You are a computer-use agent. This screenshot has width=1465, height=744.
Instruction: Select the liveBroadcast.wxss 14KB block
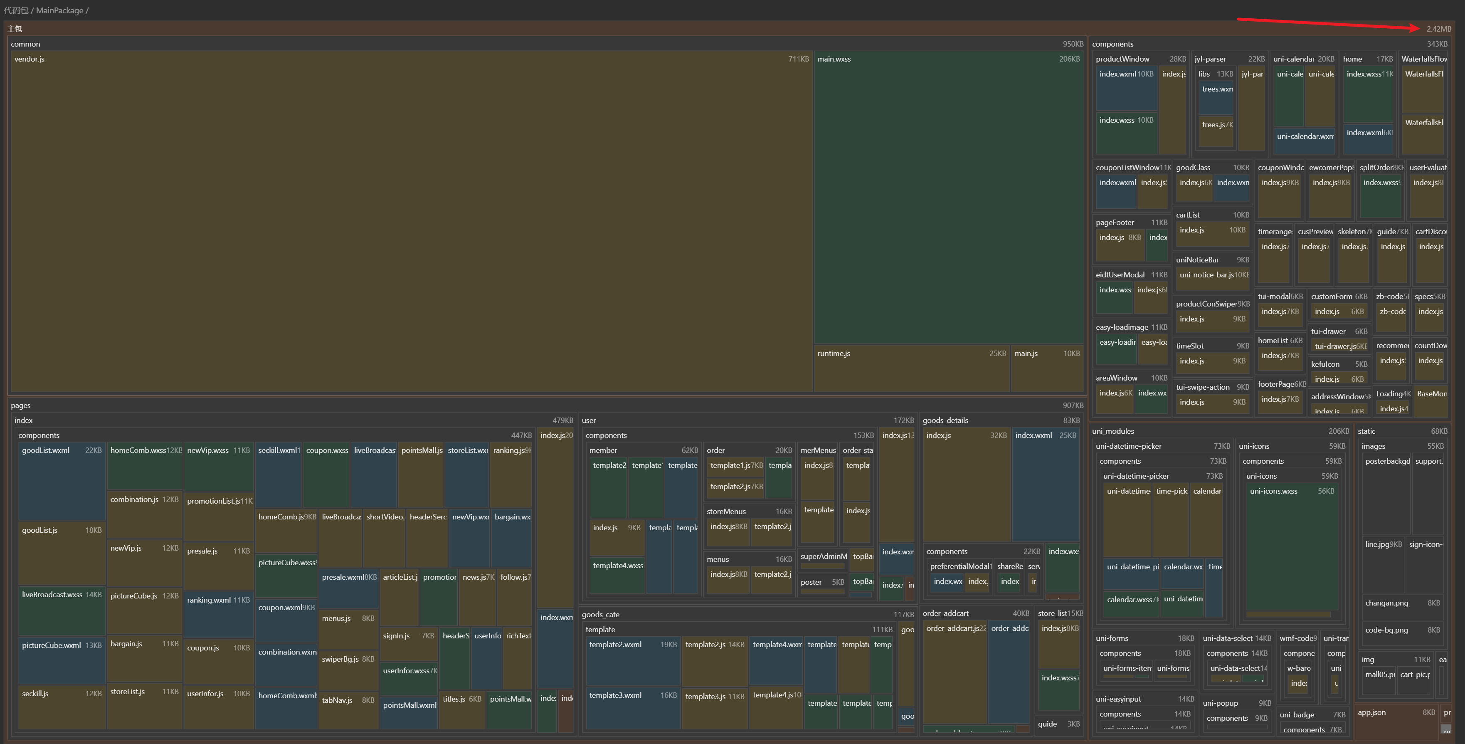[62, 611]
